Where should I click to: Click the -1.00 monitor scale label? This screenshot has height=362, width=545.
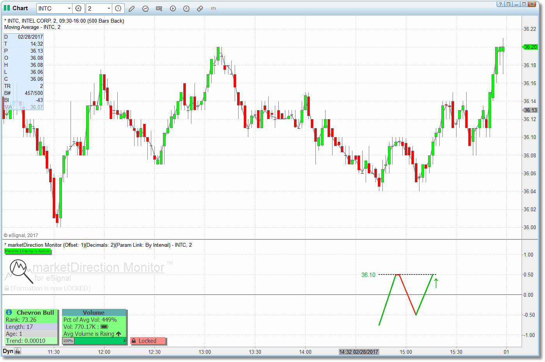point(529,335)
